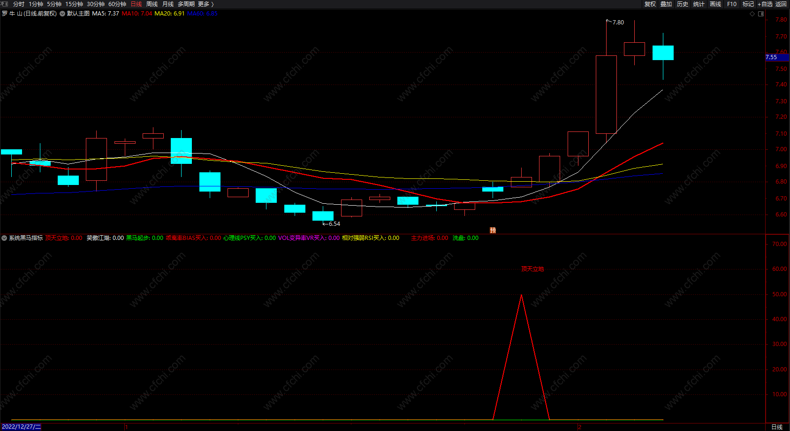This screenshot has width=790, height=431.
Task: Open the 统计 statistics tool
Action: click(699, 4)
